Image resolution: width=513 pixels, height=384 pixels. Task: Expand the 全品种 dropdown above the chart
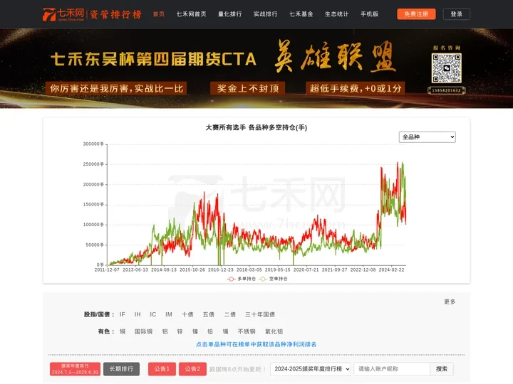pyautogui.click(x=427, y=137)
